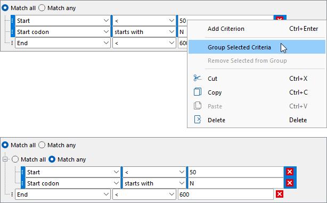327x203 pixels.
Task: Collapse the nested criteria group
Action: pyautogui.click(x=5, y=159)
